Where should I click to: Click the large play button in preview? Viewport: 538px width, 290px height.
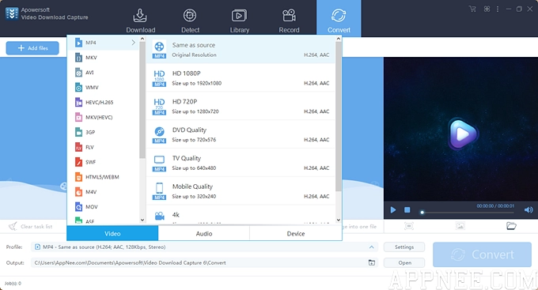tap(463, 134)
